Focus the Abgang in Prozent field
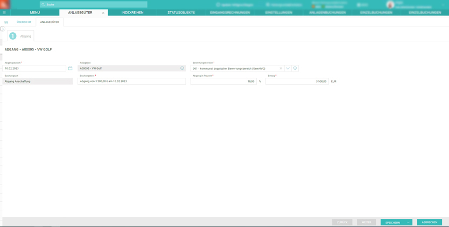 click(223, 81)
